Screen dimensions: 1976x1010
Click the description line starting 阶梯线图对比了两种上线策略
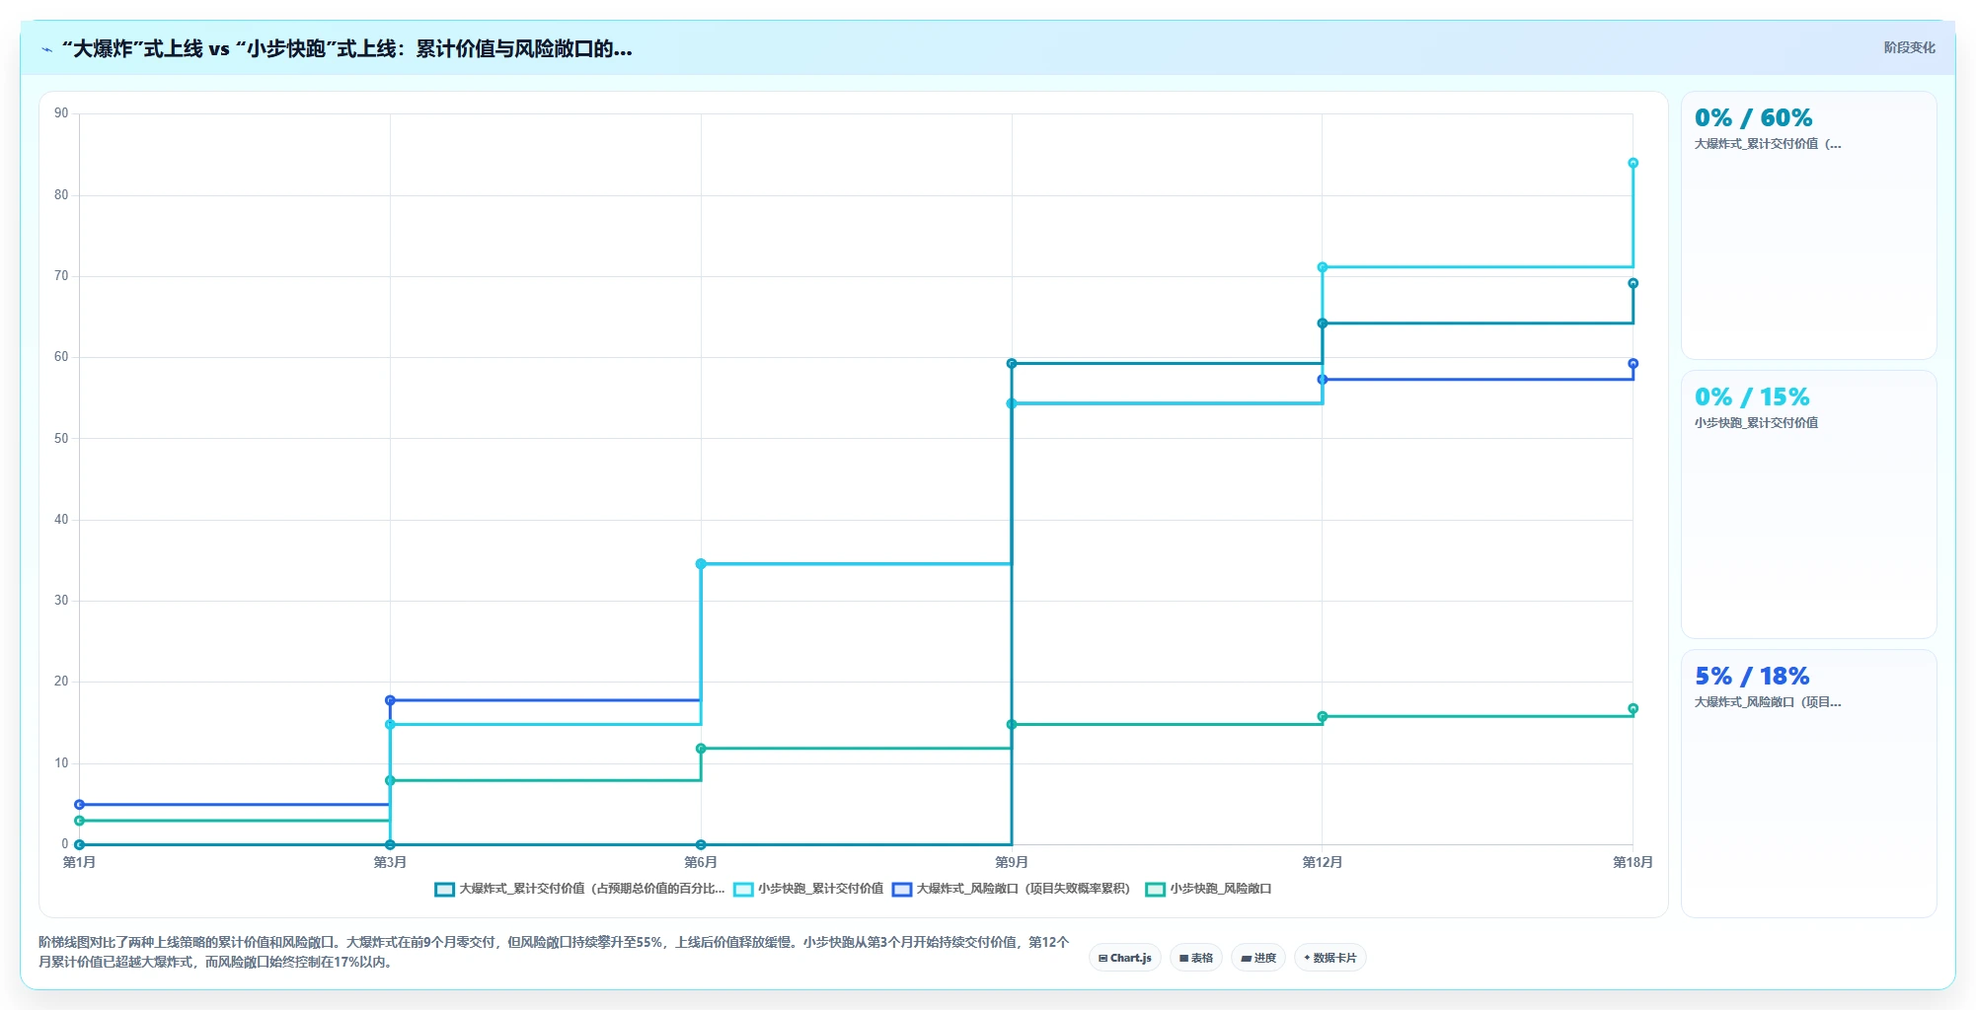pyautogui.click(x=554, y=943)
